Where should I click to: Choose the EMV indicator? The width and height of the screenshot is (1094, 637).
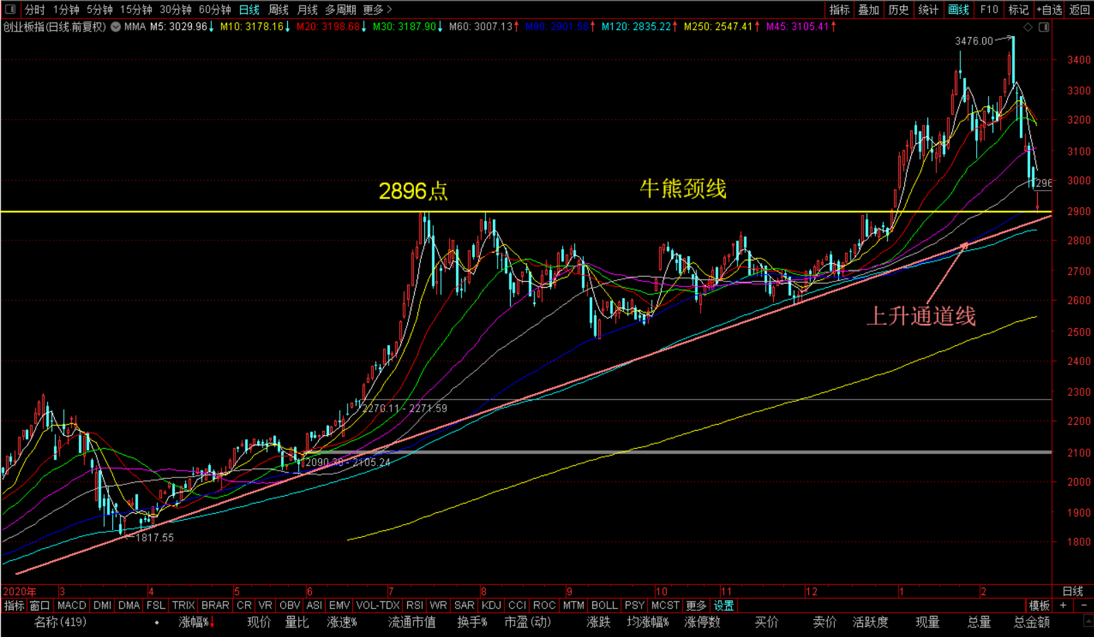pos(339,605)
